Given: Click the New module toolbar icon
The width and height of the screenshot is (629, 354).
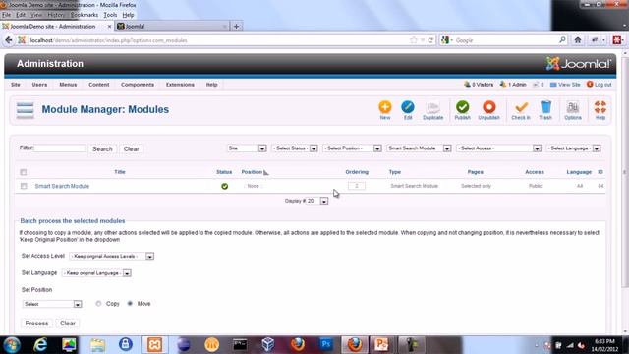Looking at the screenshot, I should click(384, 110).
